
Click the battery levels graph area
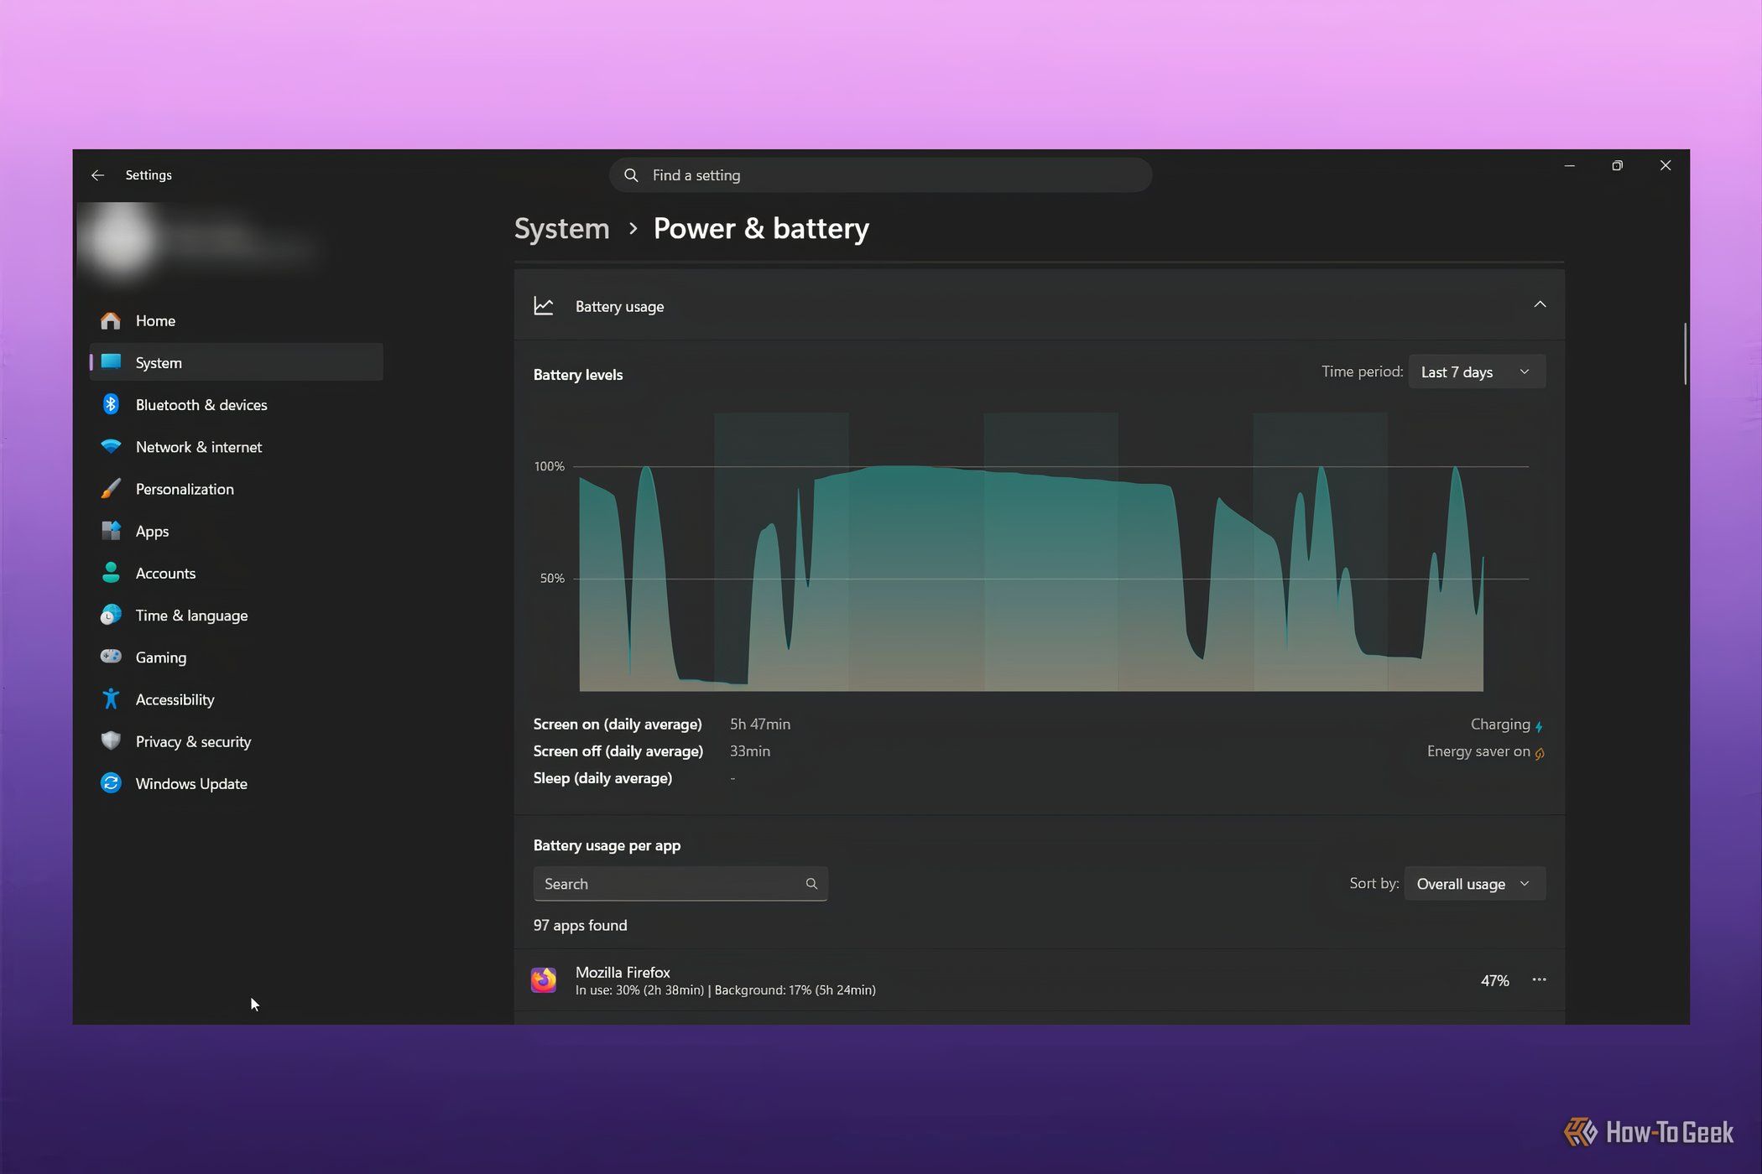(x=1031, y=552)
